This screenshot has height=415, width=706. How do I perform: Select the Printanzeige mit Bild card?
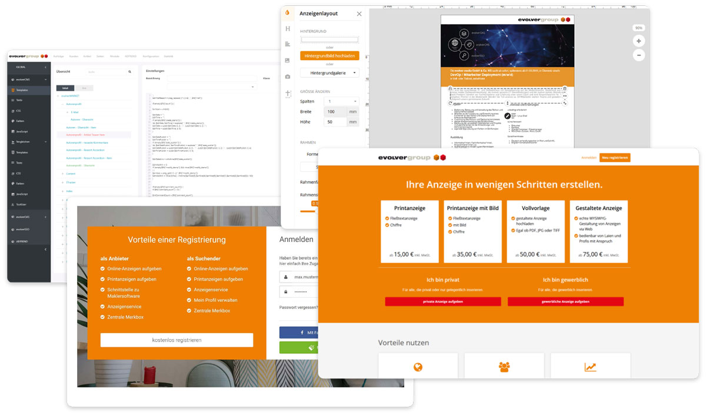click(x=473, y=231)
